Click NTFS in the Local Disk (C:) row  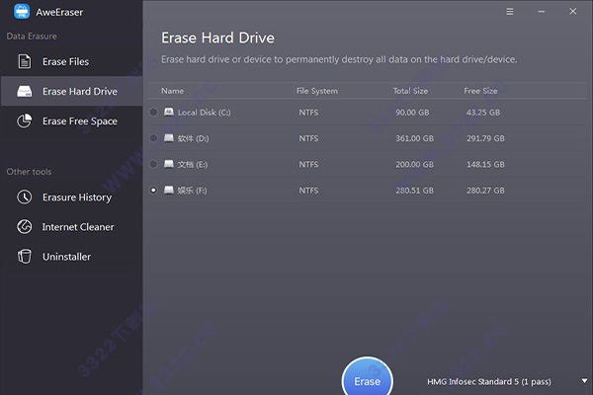point(308,113)
